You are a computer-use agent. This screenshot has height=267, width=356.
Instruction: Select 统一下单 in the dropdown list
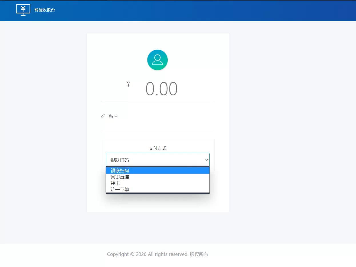tap(120, 189)
